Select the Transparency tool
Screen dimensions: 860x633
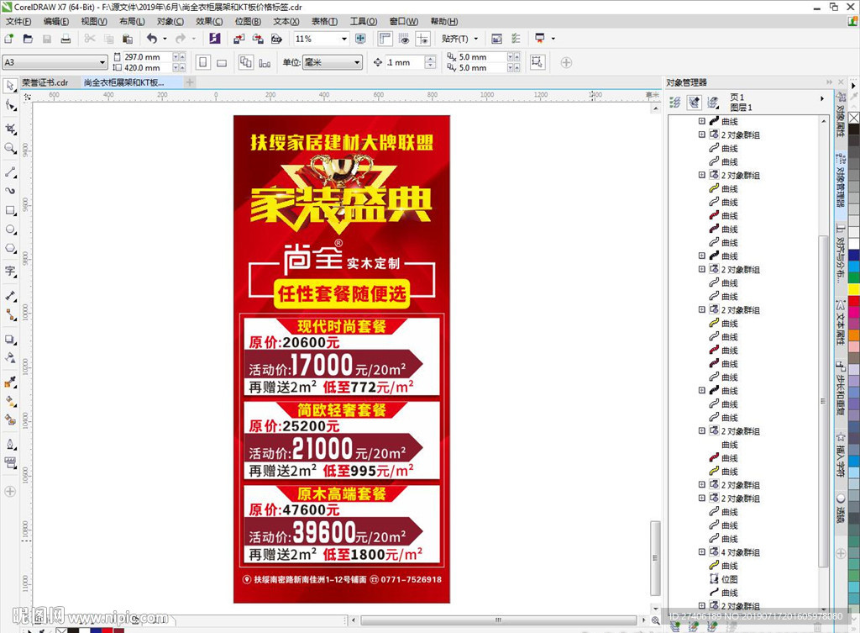(x=10, y=358)
